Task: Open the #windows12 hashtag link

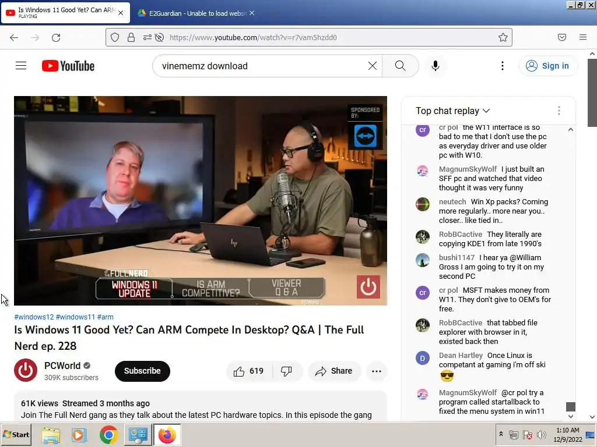Action: click(x=34, y=317)
